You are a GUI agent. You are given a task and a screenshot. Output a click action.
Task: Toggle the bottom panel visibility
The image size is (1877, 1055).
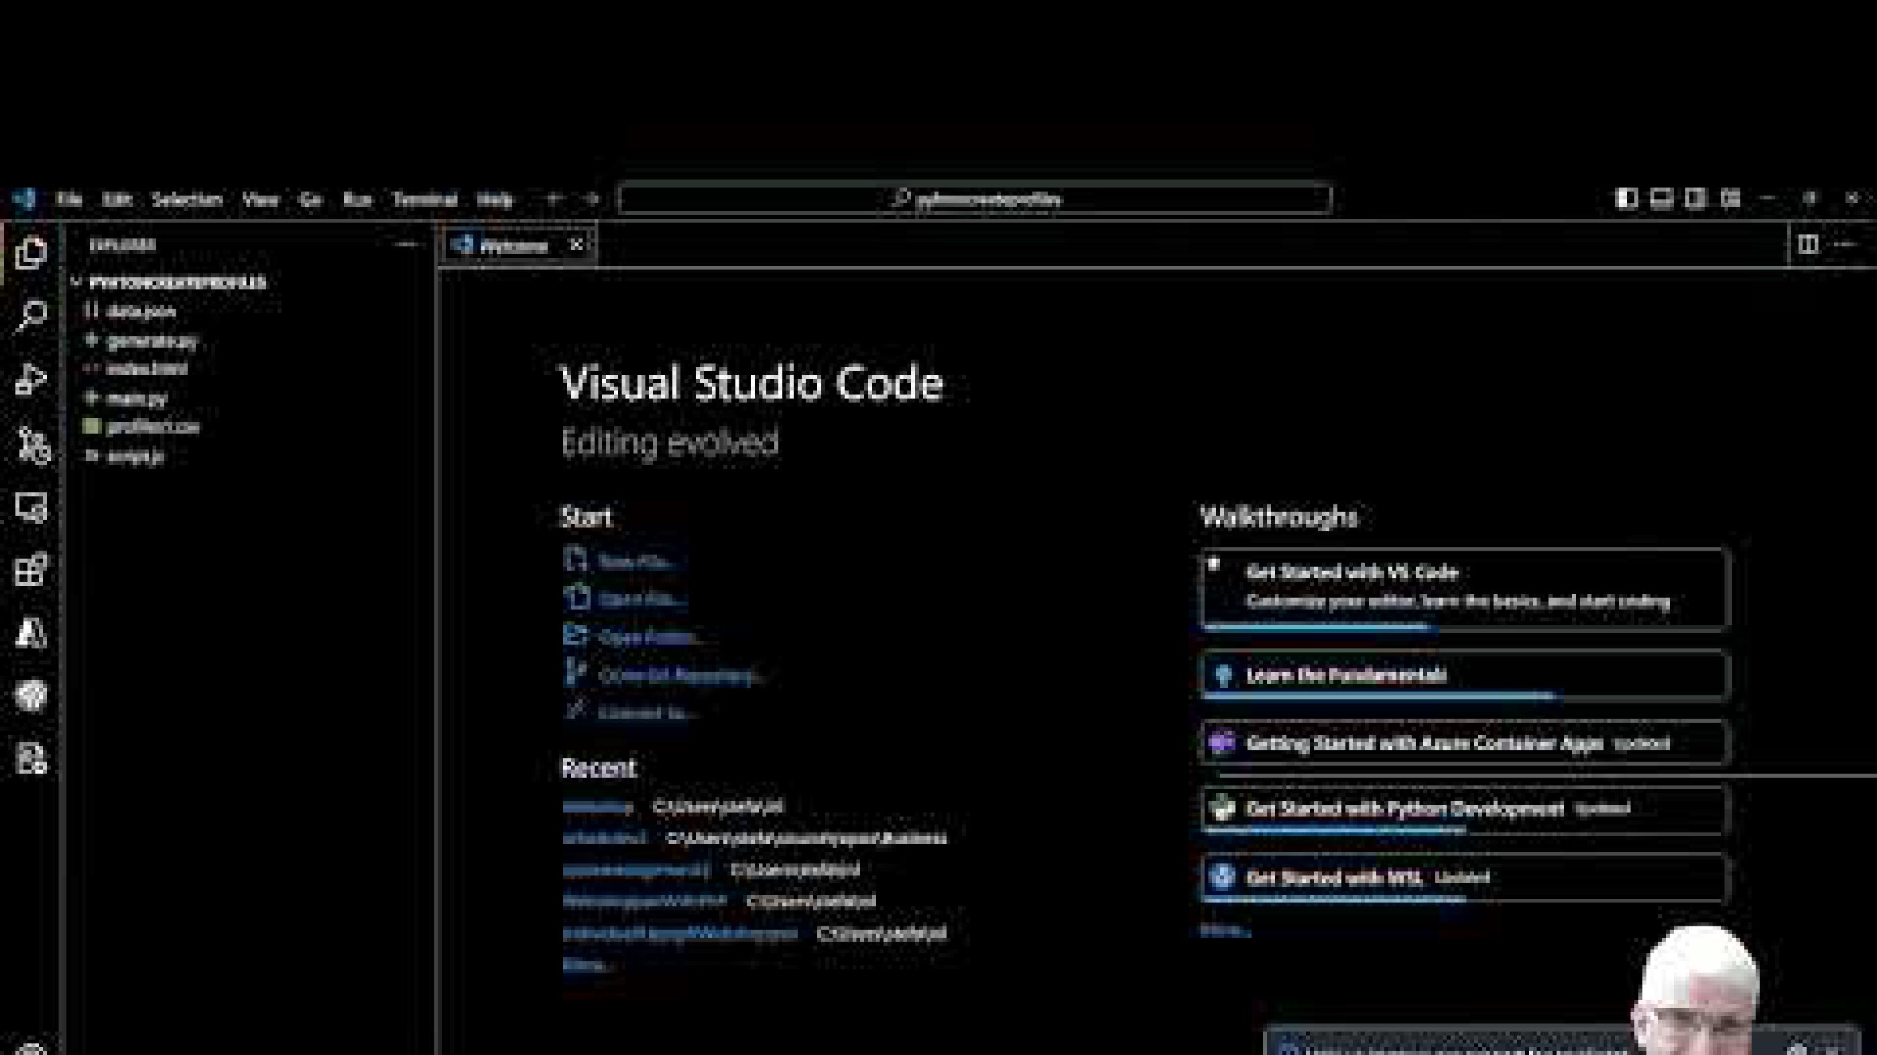click(1660, 199)
